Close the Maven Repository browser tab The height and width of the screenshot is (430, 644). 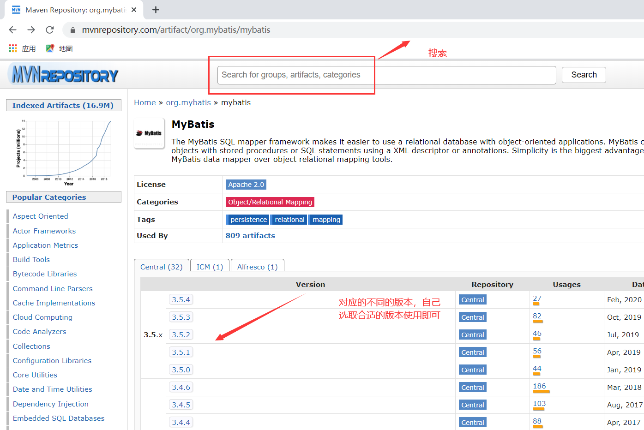(134, 10)
